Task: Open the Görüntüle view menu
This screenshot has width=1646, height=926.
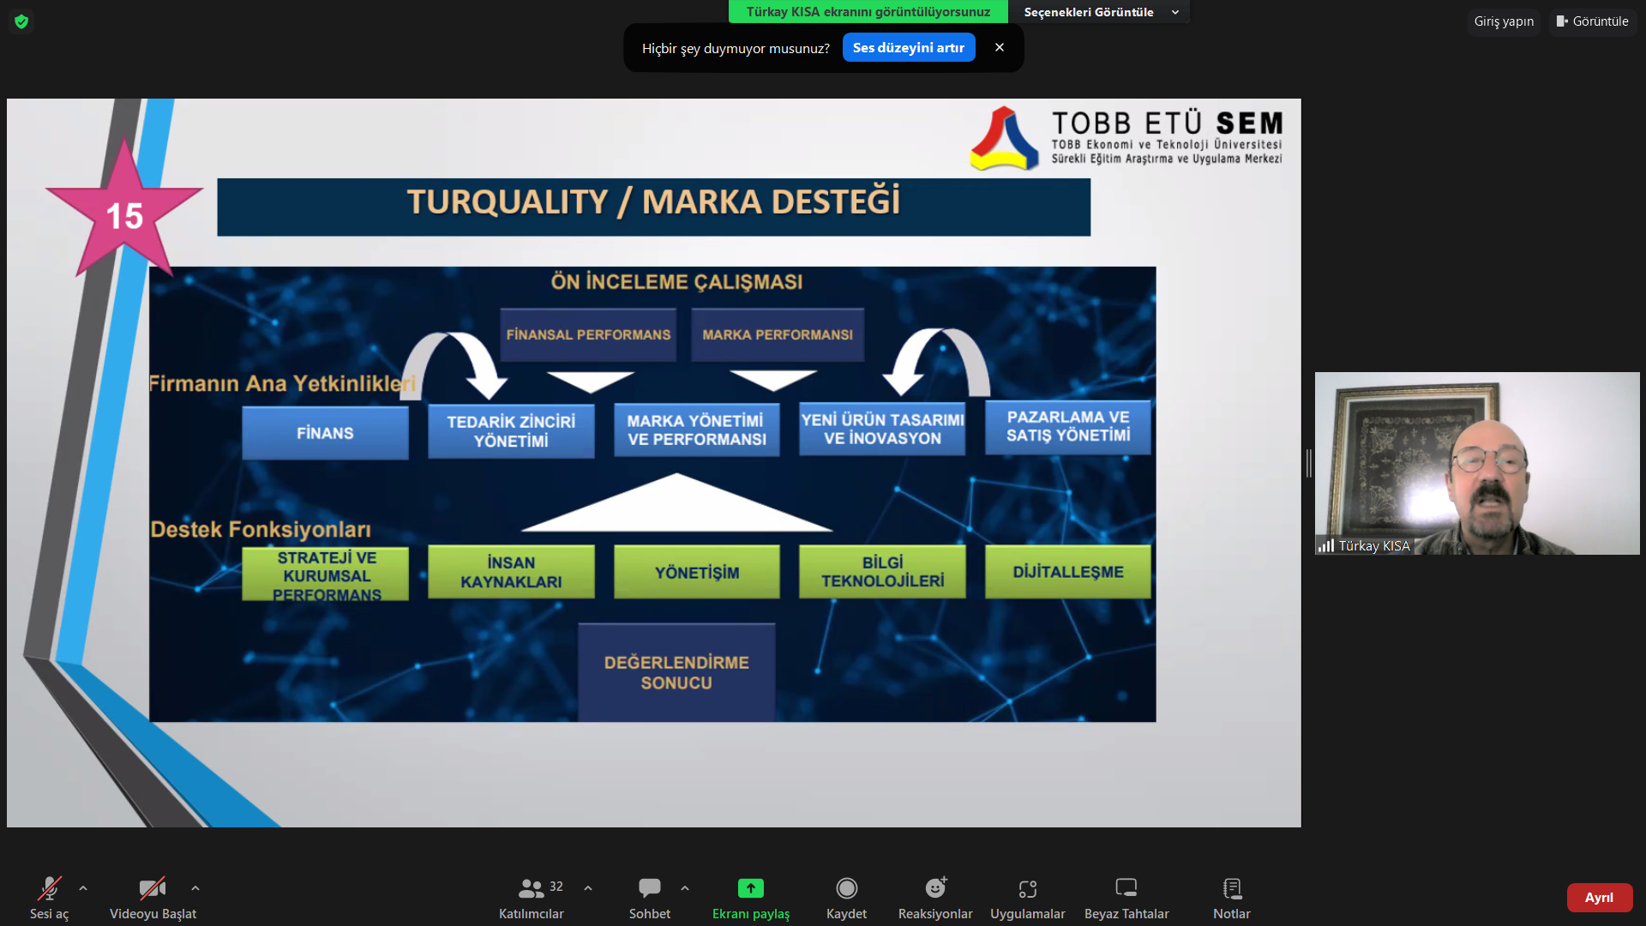Action: coord(1592,21)
